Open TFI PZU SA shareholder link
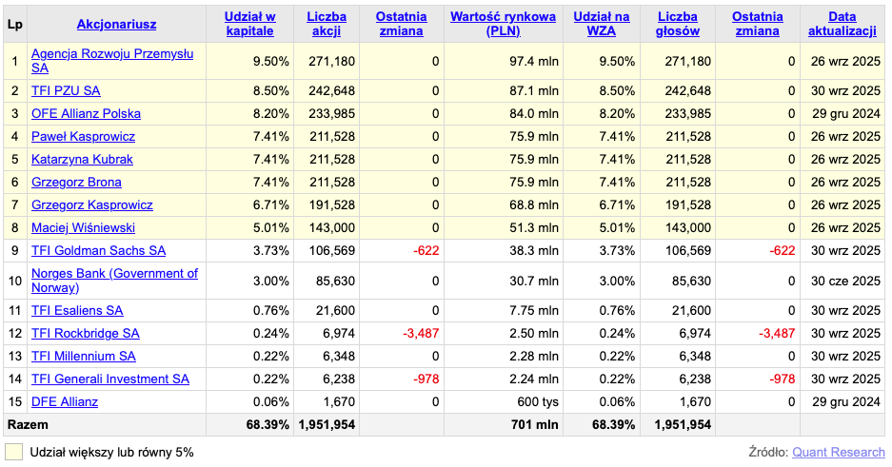892x467 pixels. pos(66,91)
